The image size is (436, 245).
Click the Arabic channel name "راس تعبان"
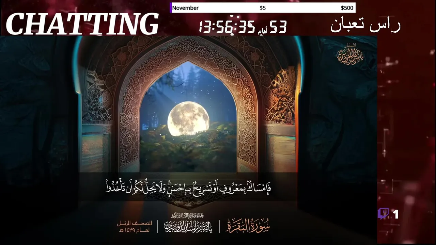365,25
